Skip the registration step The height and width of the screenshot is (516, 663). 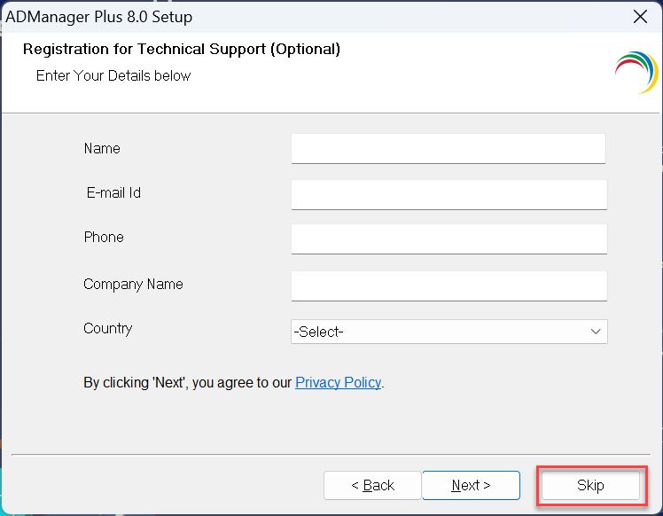coord(590,485)
